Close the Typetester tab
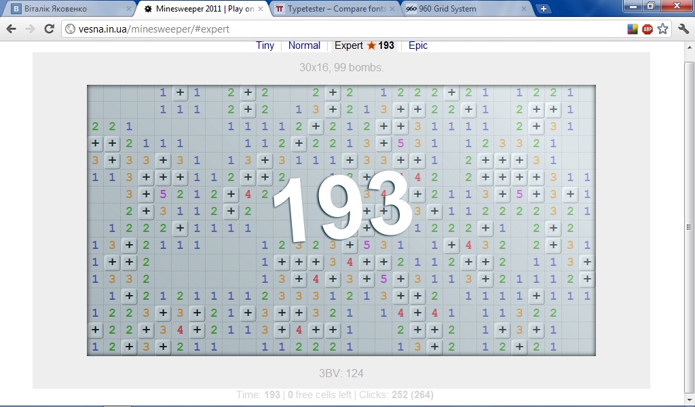This screenshot has width=695, height=407. pos(392,9)
